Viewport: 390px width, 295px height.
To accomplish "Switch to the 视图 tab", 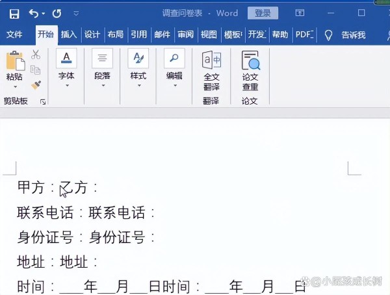I will click(x=209, y=34).
